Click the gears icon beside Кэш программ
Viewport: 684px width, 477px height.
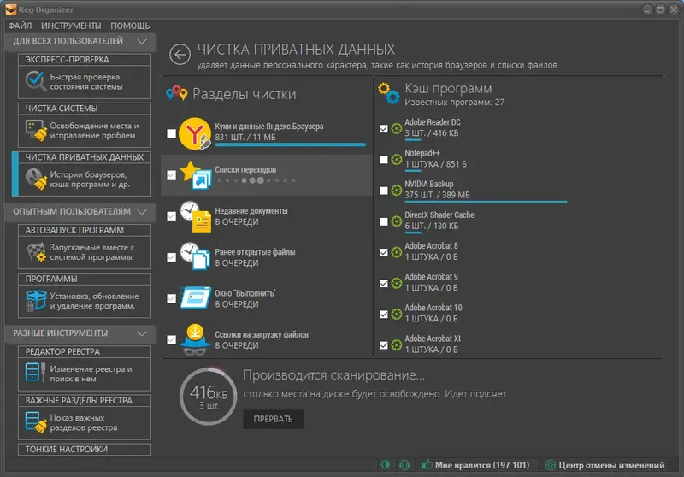click(389, 93)
